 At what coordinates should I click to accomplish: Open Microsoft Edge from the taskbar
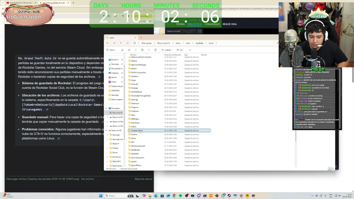[156, 196]
